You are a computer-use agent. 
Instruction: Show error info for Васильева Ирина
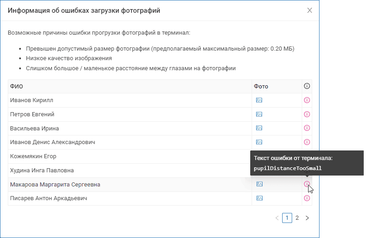click(x=307, y=128)
